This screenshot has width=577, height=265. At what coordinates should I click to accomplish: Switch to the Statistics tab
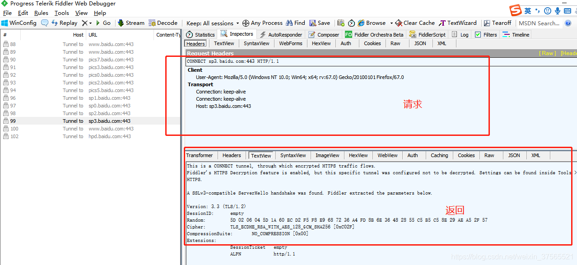tap(200, 34)
